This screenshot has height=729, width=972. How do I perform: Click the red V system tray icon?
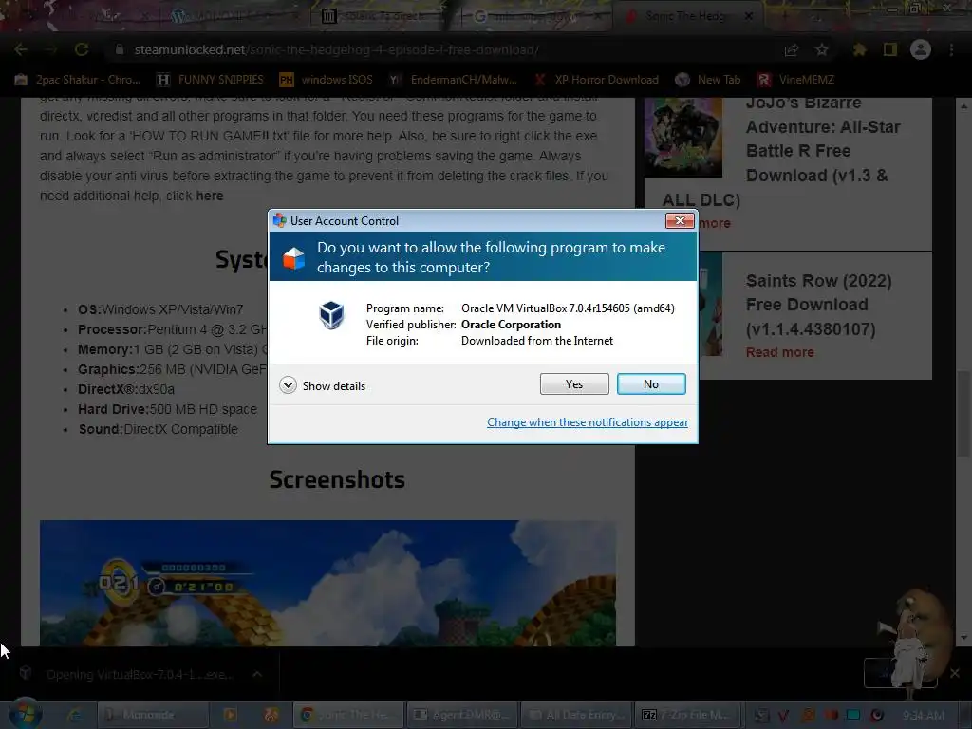783,716
